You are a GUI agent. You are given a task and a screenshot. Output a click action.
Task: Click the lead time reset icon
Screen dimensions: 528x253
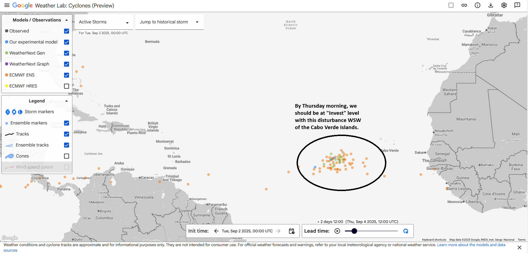pos(406,231)
